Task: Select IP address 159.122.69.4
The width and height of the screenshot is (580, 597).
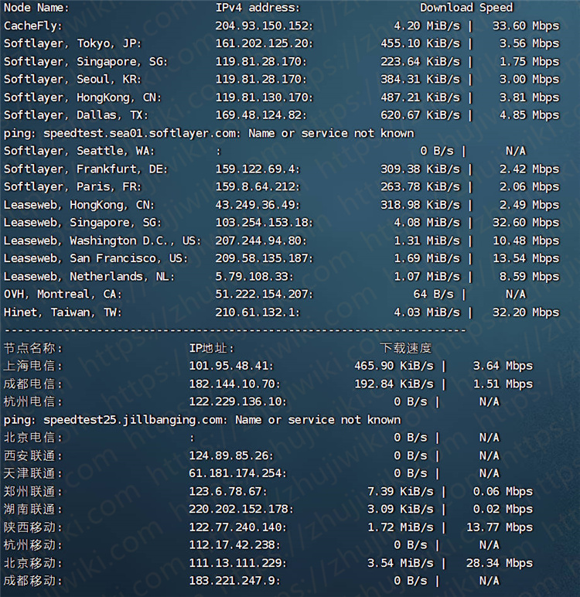Action: (258, 169)
